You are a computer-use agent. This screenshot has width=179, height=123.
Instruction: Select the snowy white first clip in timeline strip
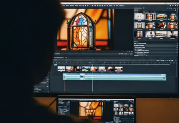pyautogui.click(x=61, y=69)
